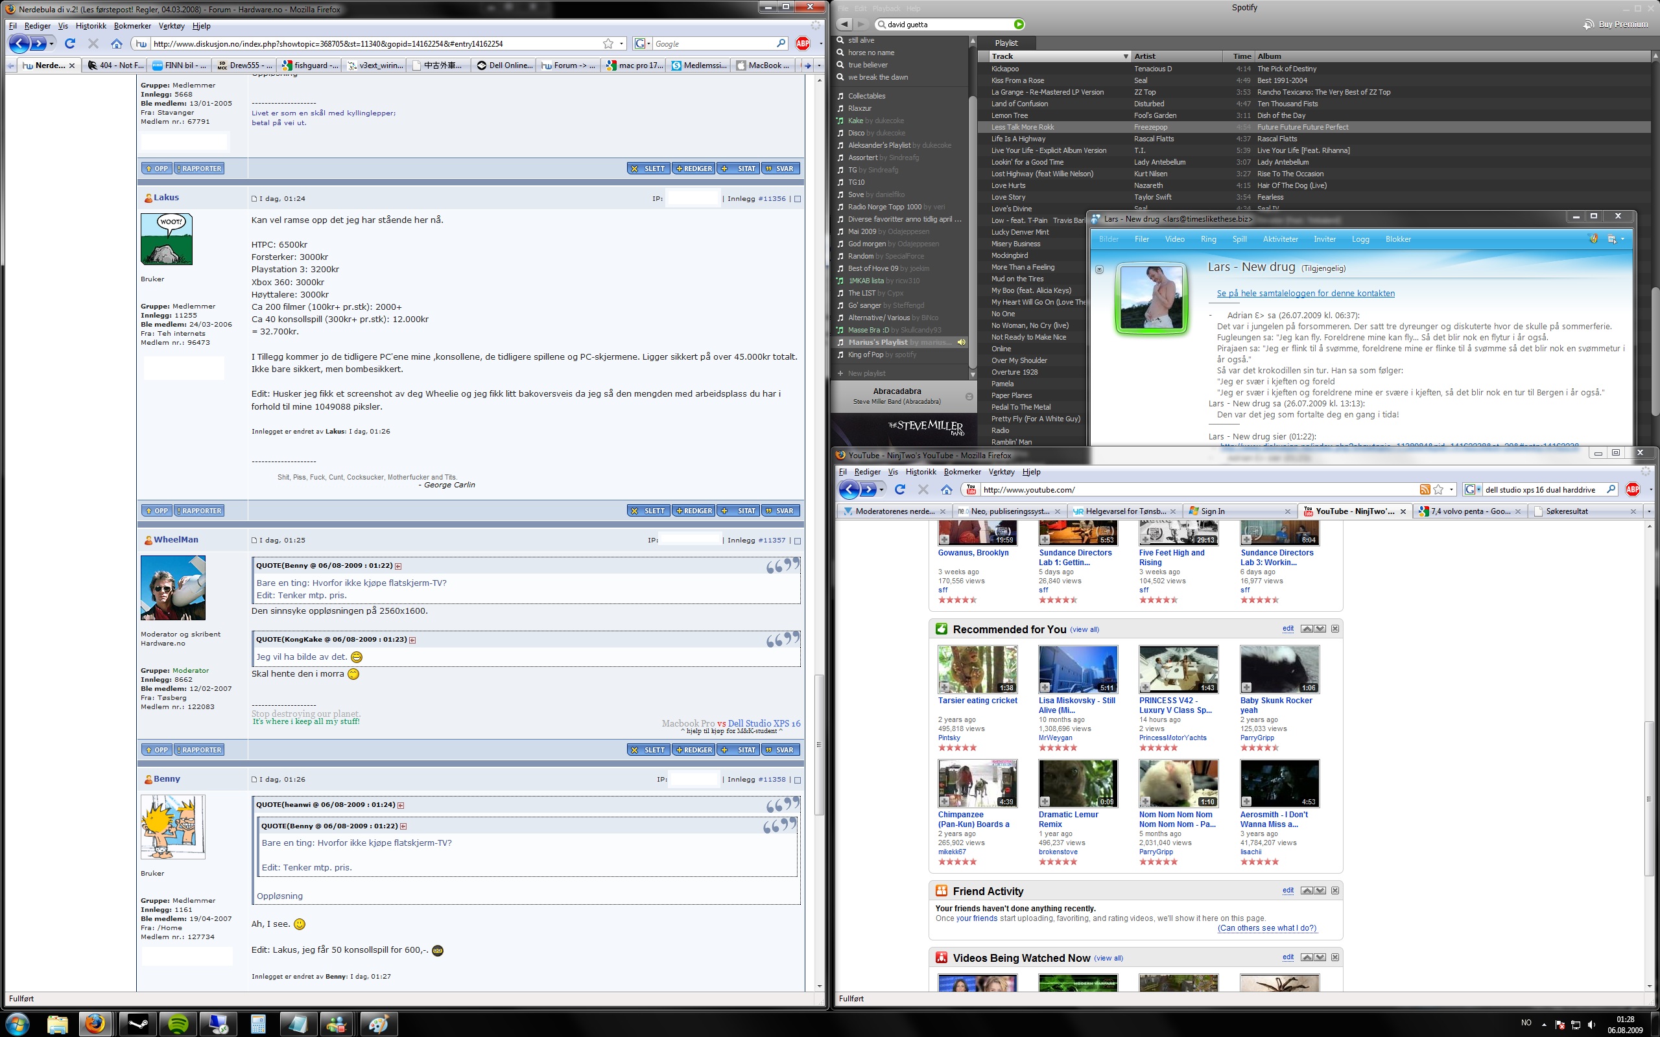Click the Google search magnifier in forum window
Screen dimensions: 1660x1037
(x=781, y=44)
